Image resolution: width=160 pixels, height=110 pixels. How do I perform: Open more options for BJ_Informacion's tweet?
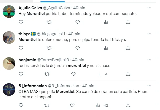[x=149, y=86]
